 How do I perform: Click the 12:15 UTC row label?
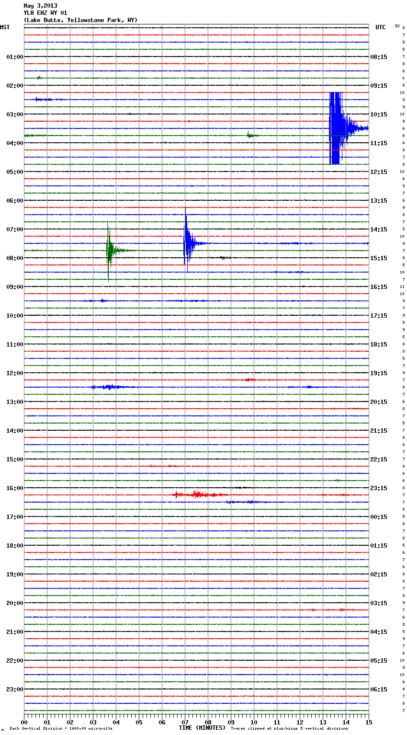coord(379,172)
